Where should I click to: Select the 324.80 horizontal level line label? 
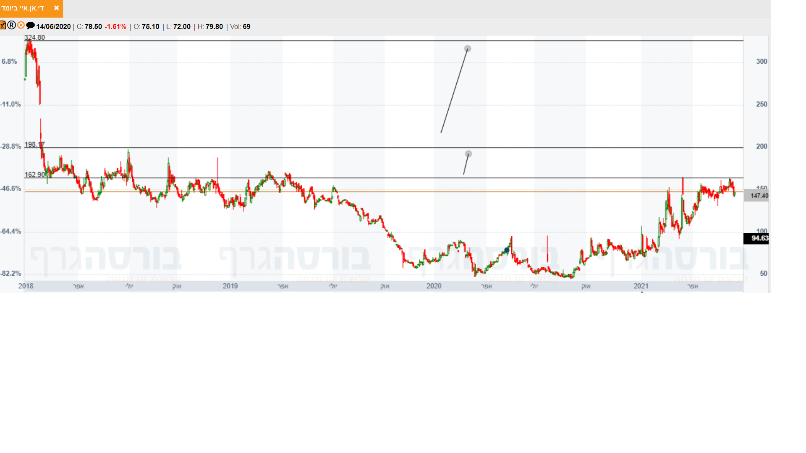tap(34, 38)
